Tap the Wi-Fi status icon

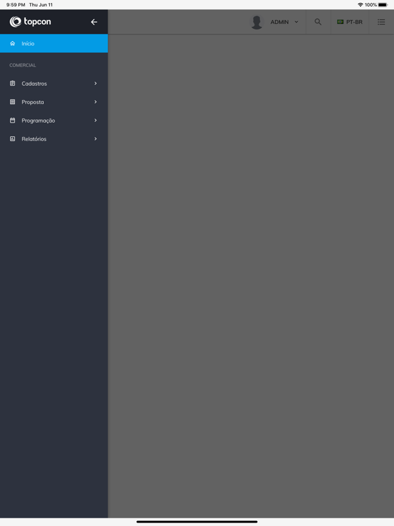(x=360, y=5)
